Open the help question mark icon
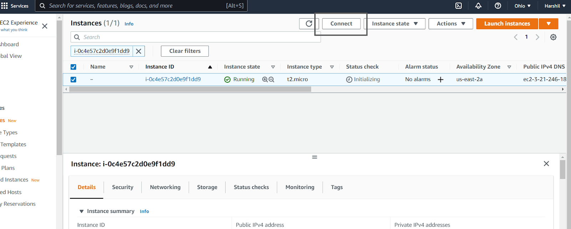Image resolution: width=571 pixels, height=229 pixels. click(x=498, y=6)
